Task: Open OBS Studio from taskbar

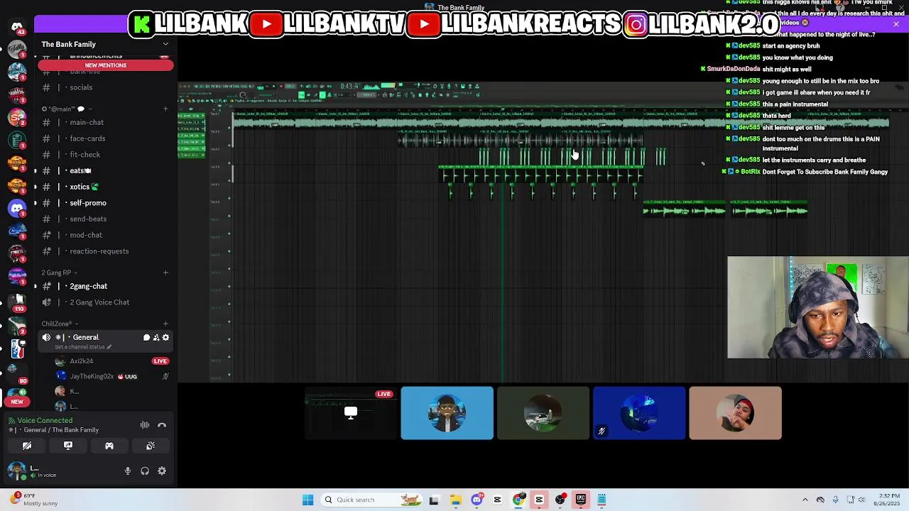Action: pos(560,500)
